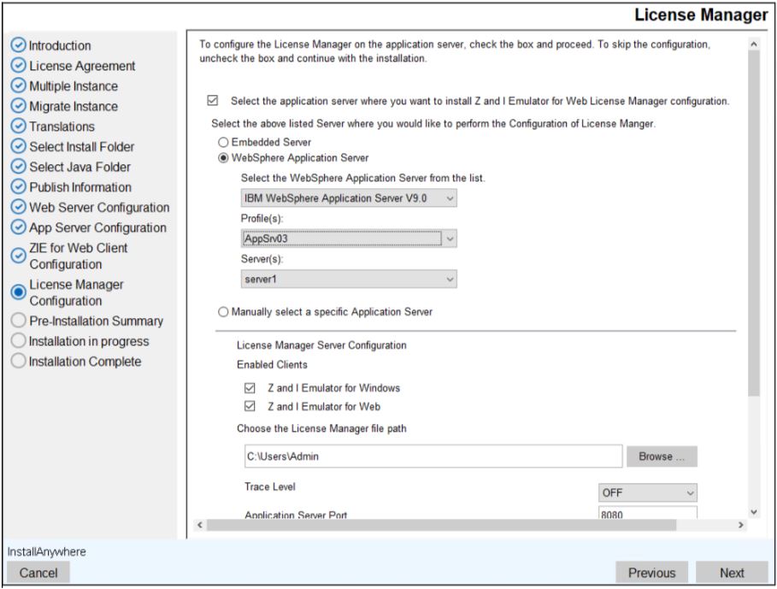Click the InstallAnywhere label
Screen dimensions: 777x589
[46, 551]
